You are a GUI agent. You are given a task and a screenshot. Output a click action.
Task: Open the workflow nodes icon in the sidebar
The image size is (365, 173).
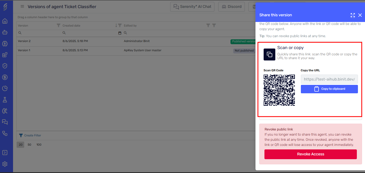pyautogui.click(x=5, y=133)
